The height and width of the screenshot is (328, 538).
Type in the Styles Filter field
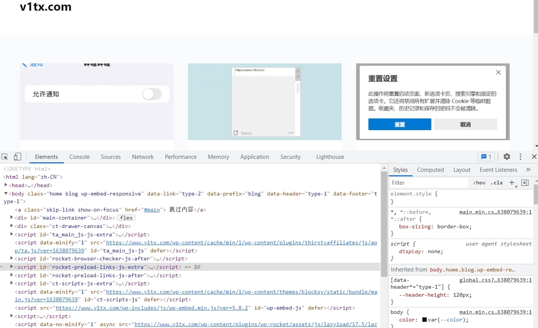click(x=428, y=183)
